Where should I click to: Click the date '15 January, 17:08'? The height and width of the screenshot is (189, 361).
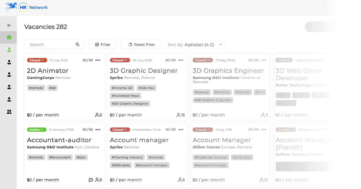61,130
